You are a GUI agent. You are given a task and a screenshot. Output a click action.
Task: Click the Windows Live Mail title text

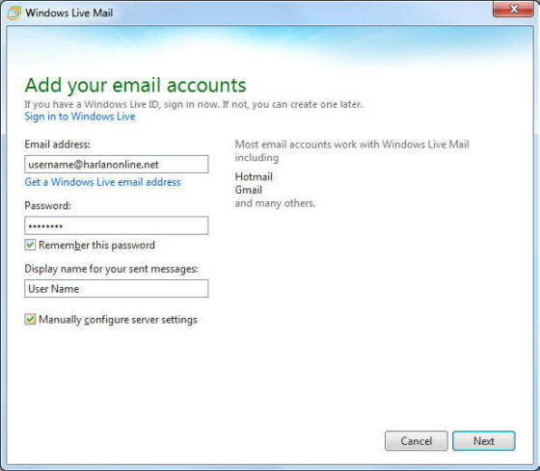tap(68, 13)
